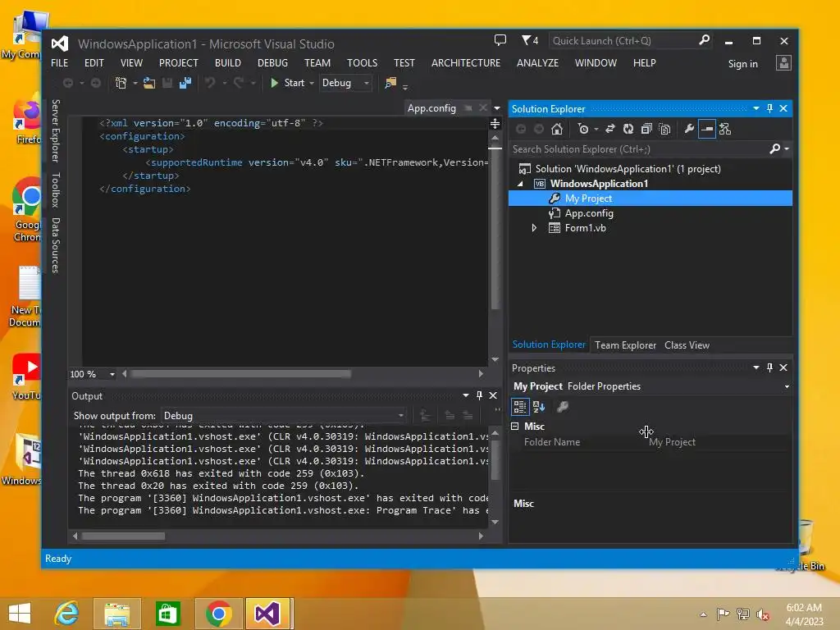Click the Collapse All icon in Solution Explorer
This screenshot has height=630, width=840.
(646, 129)
